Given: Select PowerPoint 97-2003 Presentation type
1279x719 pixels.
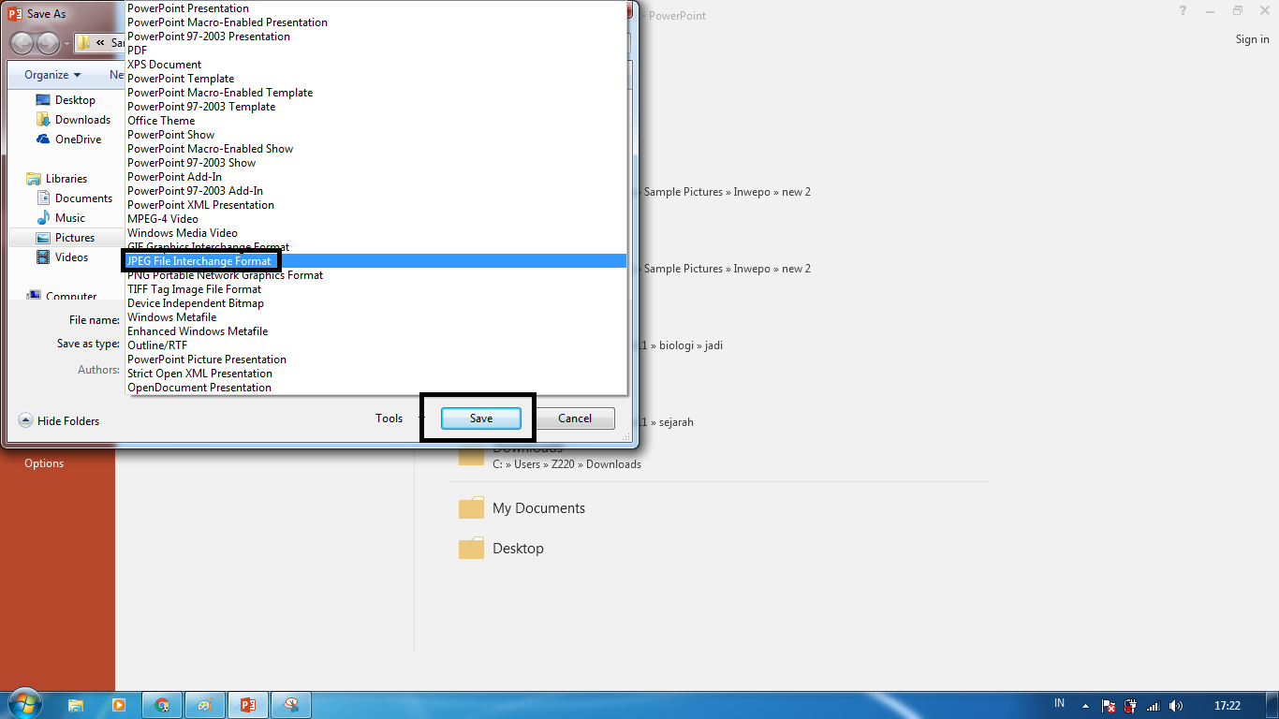Looking at the screenshot, I should point(376,37).
